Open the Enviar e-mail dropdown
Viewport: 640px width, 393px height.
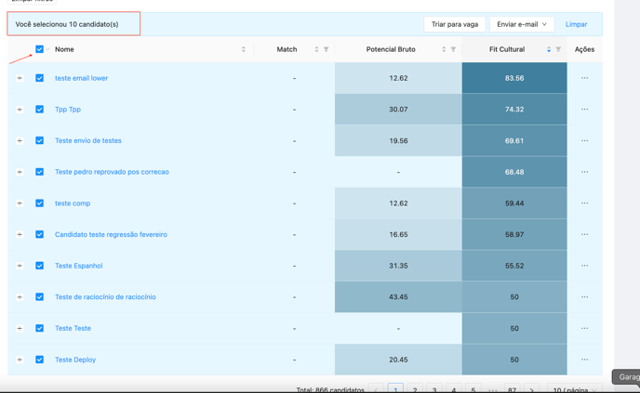(x=521, y=24)
